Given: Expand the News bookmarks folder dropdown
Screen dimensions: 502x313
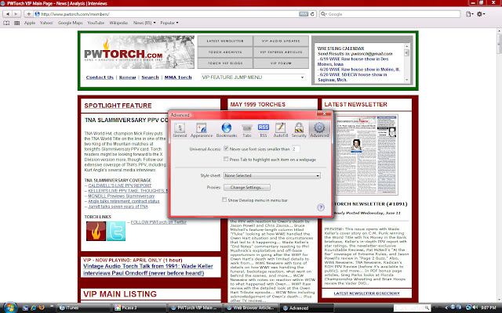Looking at the screenshot, I should [x=144, y=23].
